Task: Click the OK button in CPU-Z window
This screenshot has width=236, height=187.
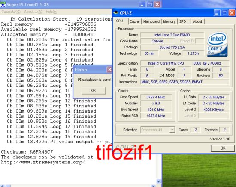Action: 223,148
